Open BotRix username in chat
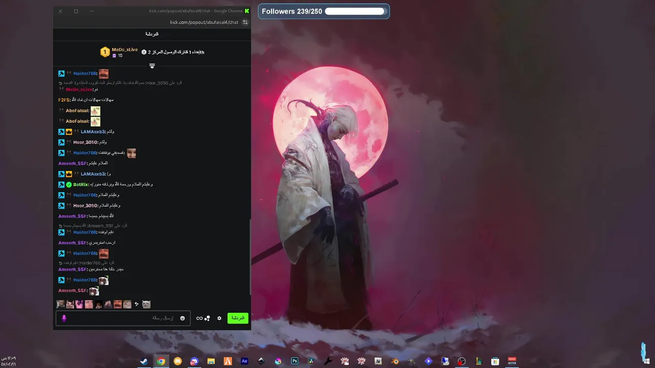655x368 pixels. point(81,185)
